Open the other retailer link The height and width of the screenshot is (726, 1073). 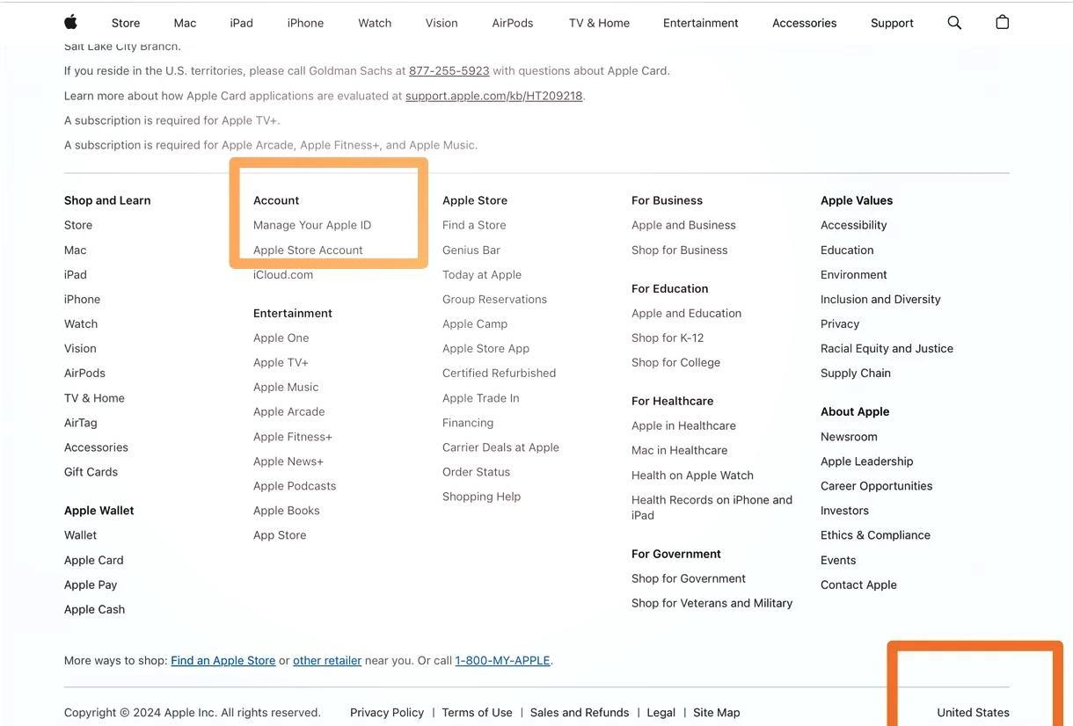[327, 660]
